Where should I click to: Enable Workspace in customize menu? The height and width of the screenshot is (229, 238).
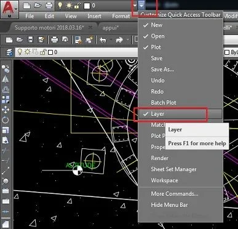[x=180, y=180]
